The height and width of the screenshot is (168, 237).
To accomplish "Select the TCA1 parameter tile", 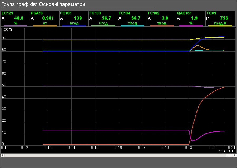I will (220, 18).
